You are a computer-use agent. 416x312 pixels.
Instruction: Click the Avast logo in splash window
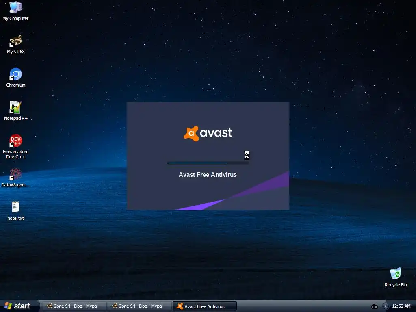coord(208,133)
